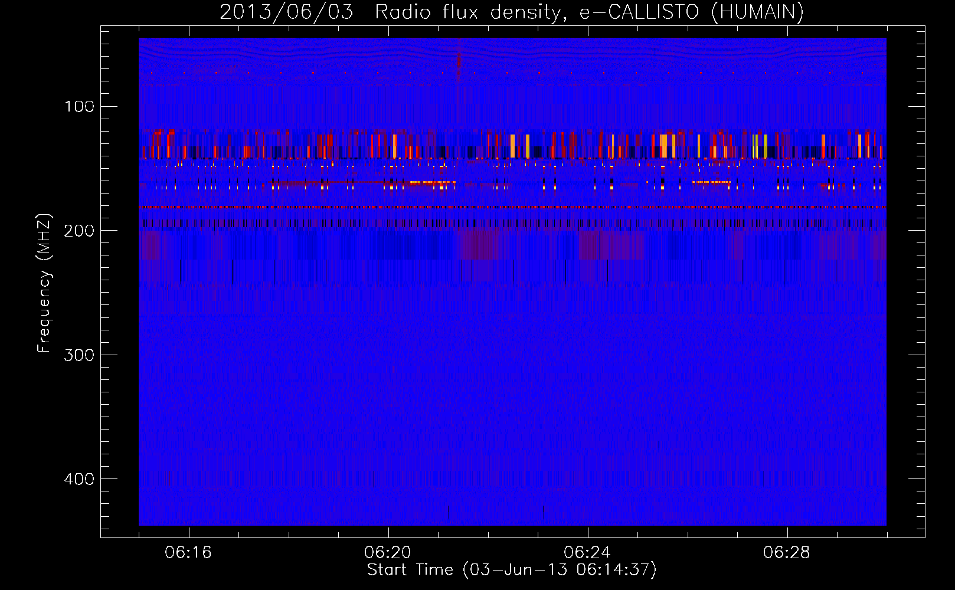This screenshot has height=590, width=955.
Task: Click the 200 frequency tick label
Action: click(x=80, y=231)
